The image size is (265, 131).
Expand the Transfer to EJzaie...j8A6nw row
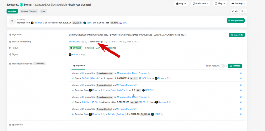click(241, 114)
